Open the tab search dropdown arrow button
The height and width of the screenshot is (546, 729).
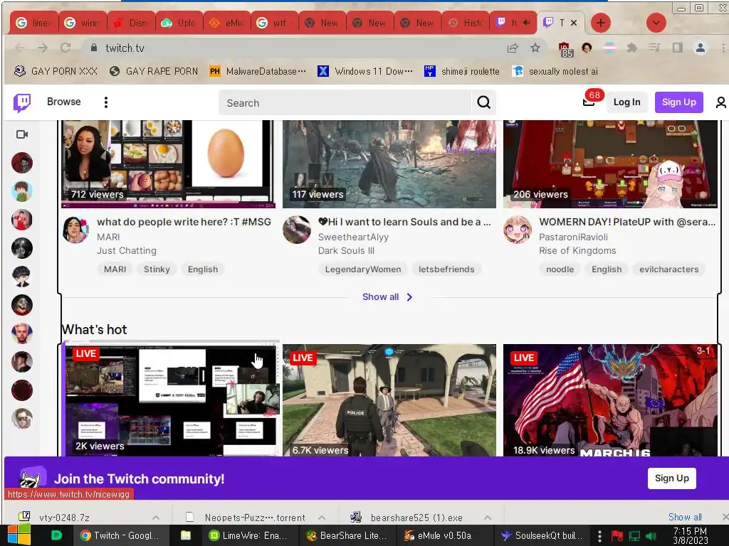pyautogui.click(x=656, y=23)
